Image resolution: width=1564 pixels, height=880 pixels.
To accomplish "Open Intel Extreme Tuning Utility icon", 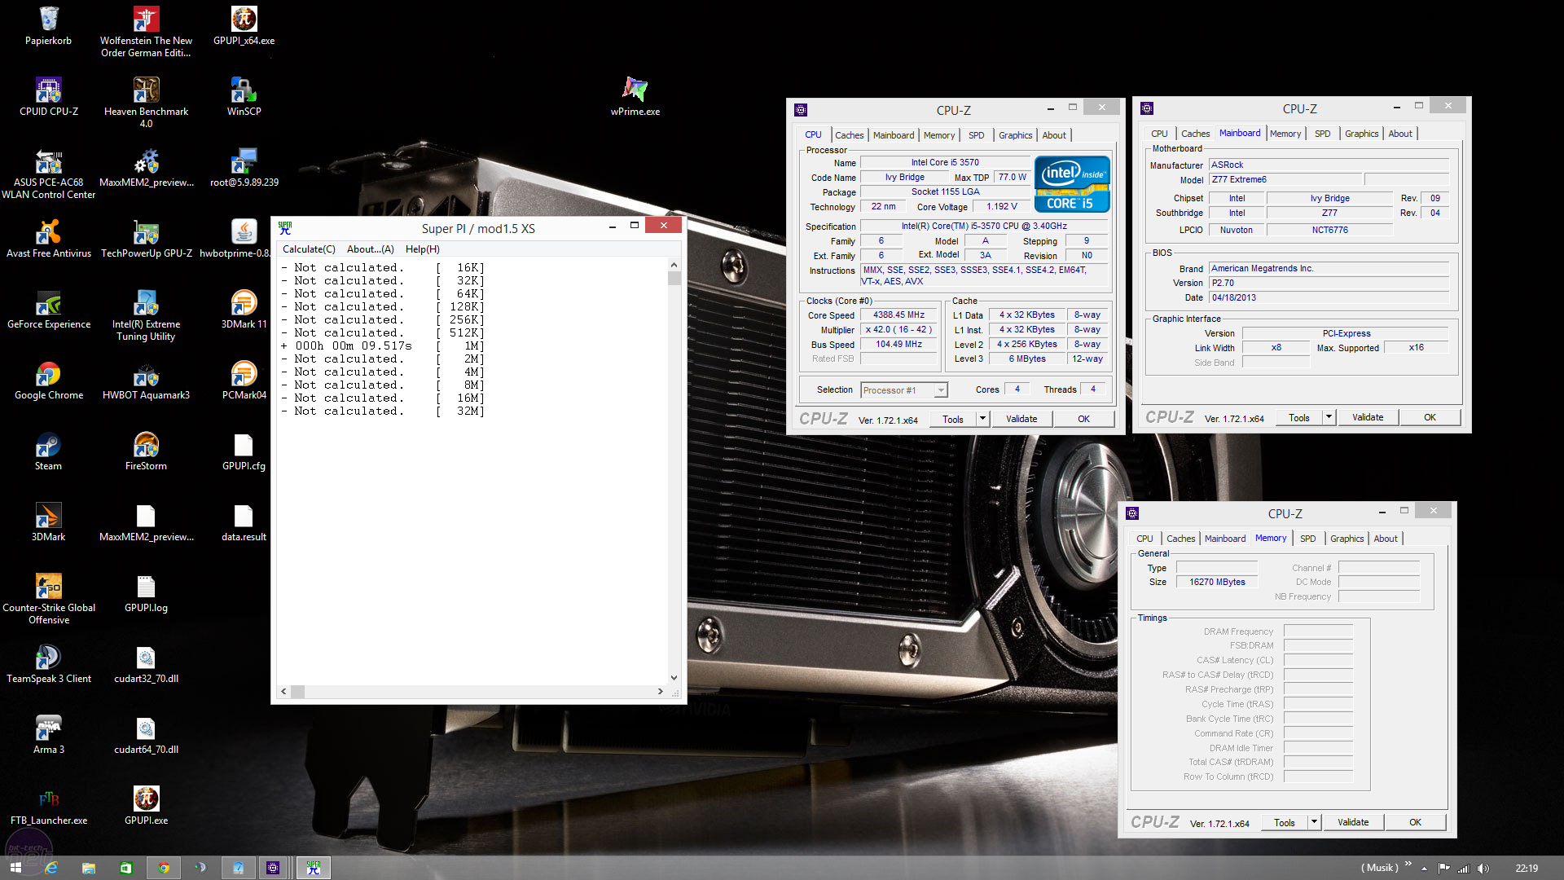I will (x=146, y=315).
